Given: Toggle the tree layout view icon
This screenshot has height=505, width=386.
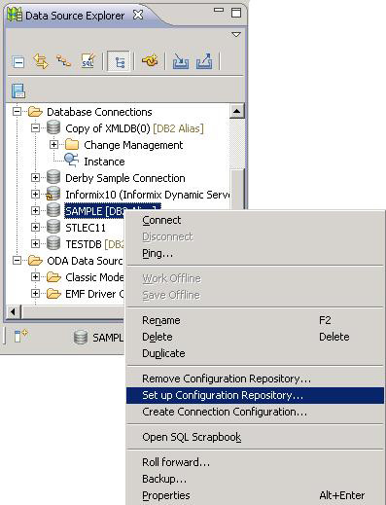Looking at the screenshot, I should coord(119,61).
